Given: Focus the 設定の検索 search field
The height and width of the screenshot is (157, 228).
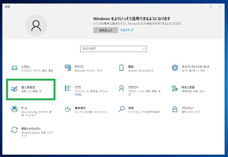Looking at the screenshot, I should pyautogui.click(x=113, y=49).
